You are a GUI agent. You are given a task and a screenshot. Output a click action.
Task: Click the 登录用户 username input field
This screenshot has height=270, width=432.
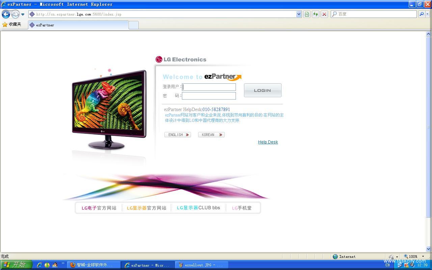tap(209, 87)
